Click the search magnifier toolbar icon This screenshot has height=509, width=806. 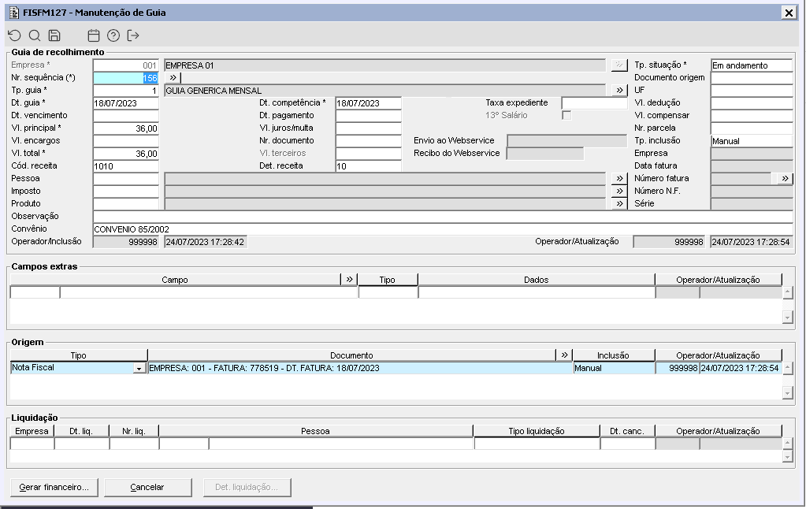coord(35,35)
